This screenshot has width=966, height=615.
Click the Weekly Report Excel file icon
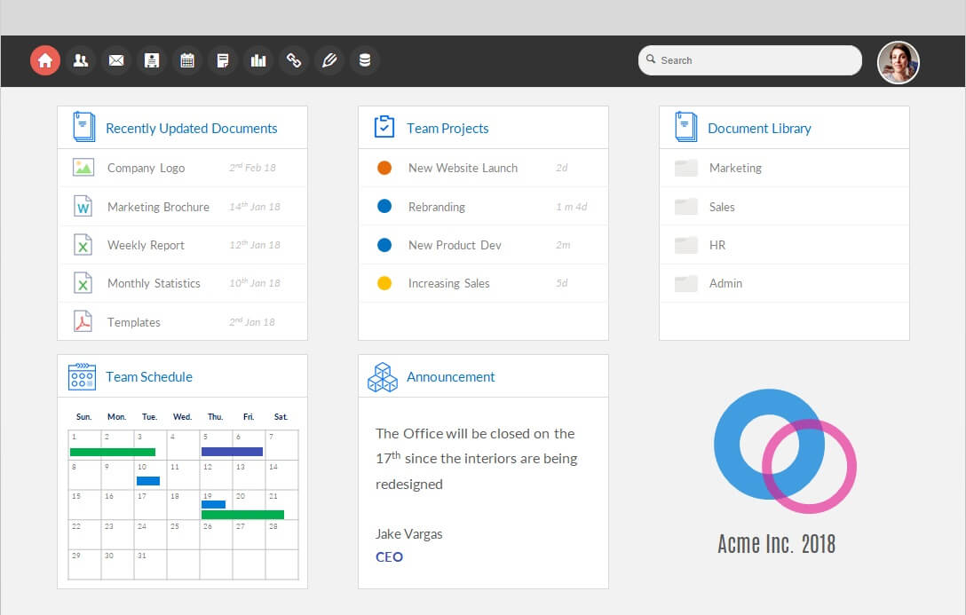point(83,245)
